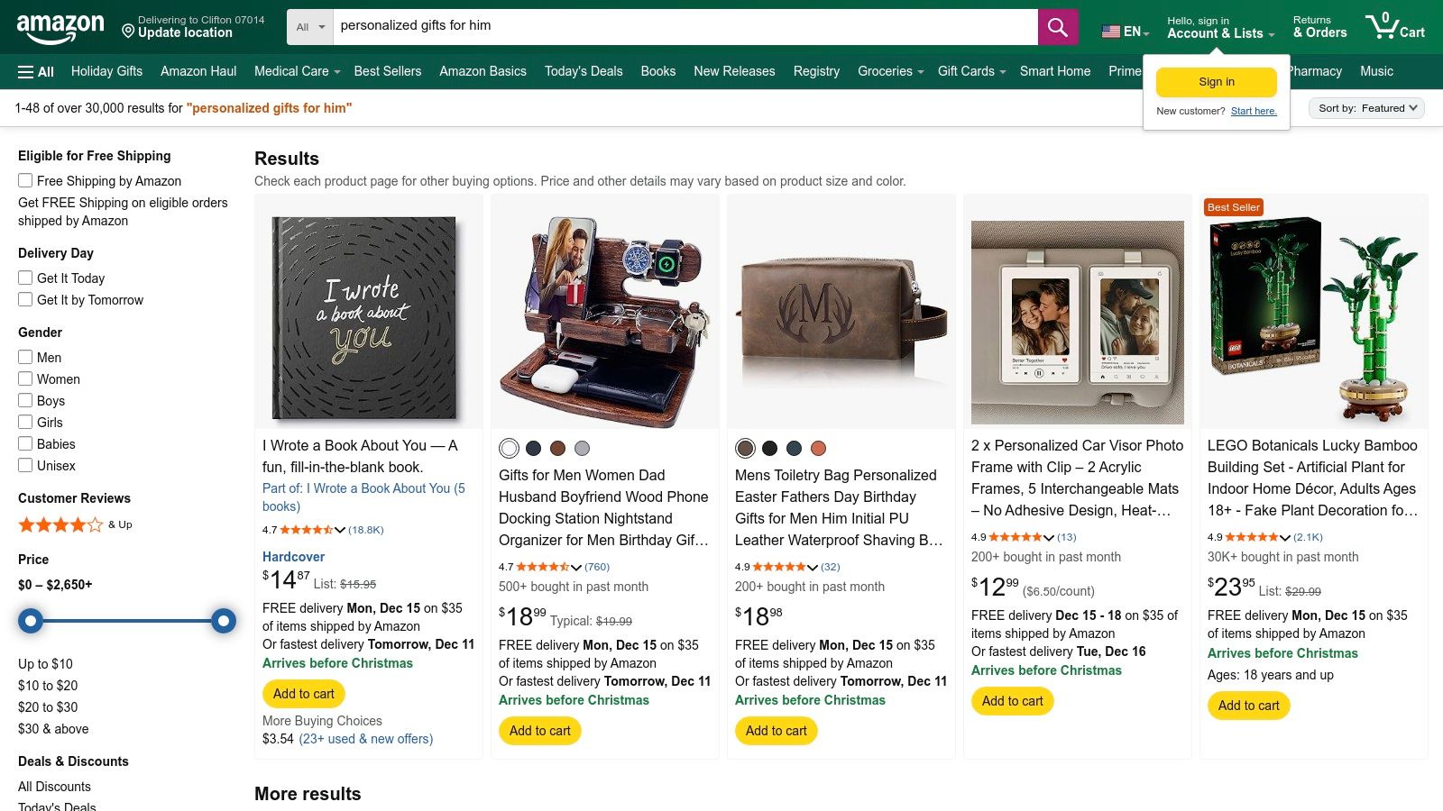The height and width of the screenshot is (811, 1443).
Task: Click star rating of Mens Toiletry Bag
Action: pyautogui.click(x=779, y=567)
